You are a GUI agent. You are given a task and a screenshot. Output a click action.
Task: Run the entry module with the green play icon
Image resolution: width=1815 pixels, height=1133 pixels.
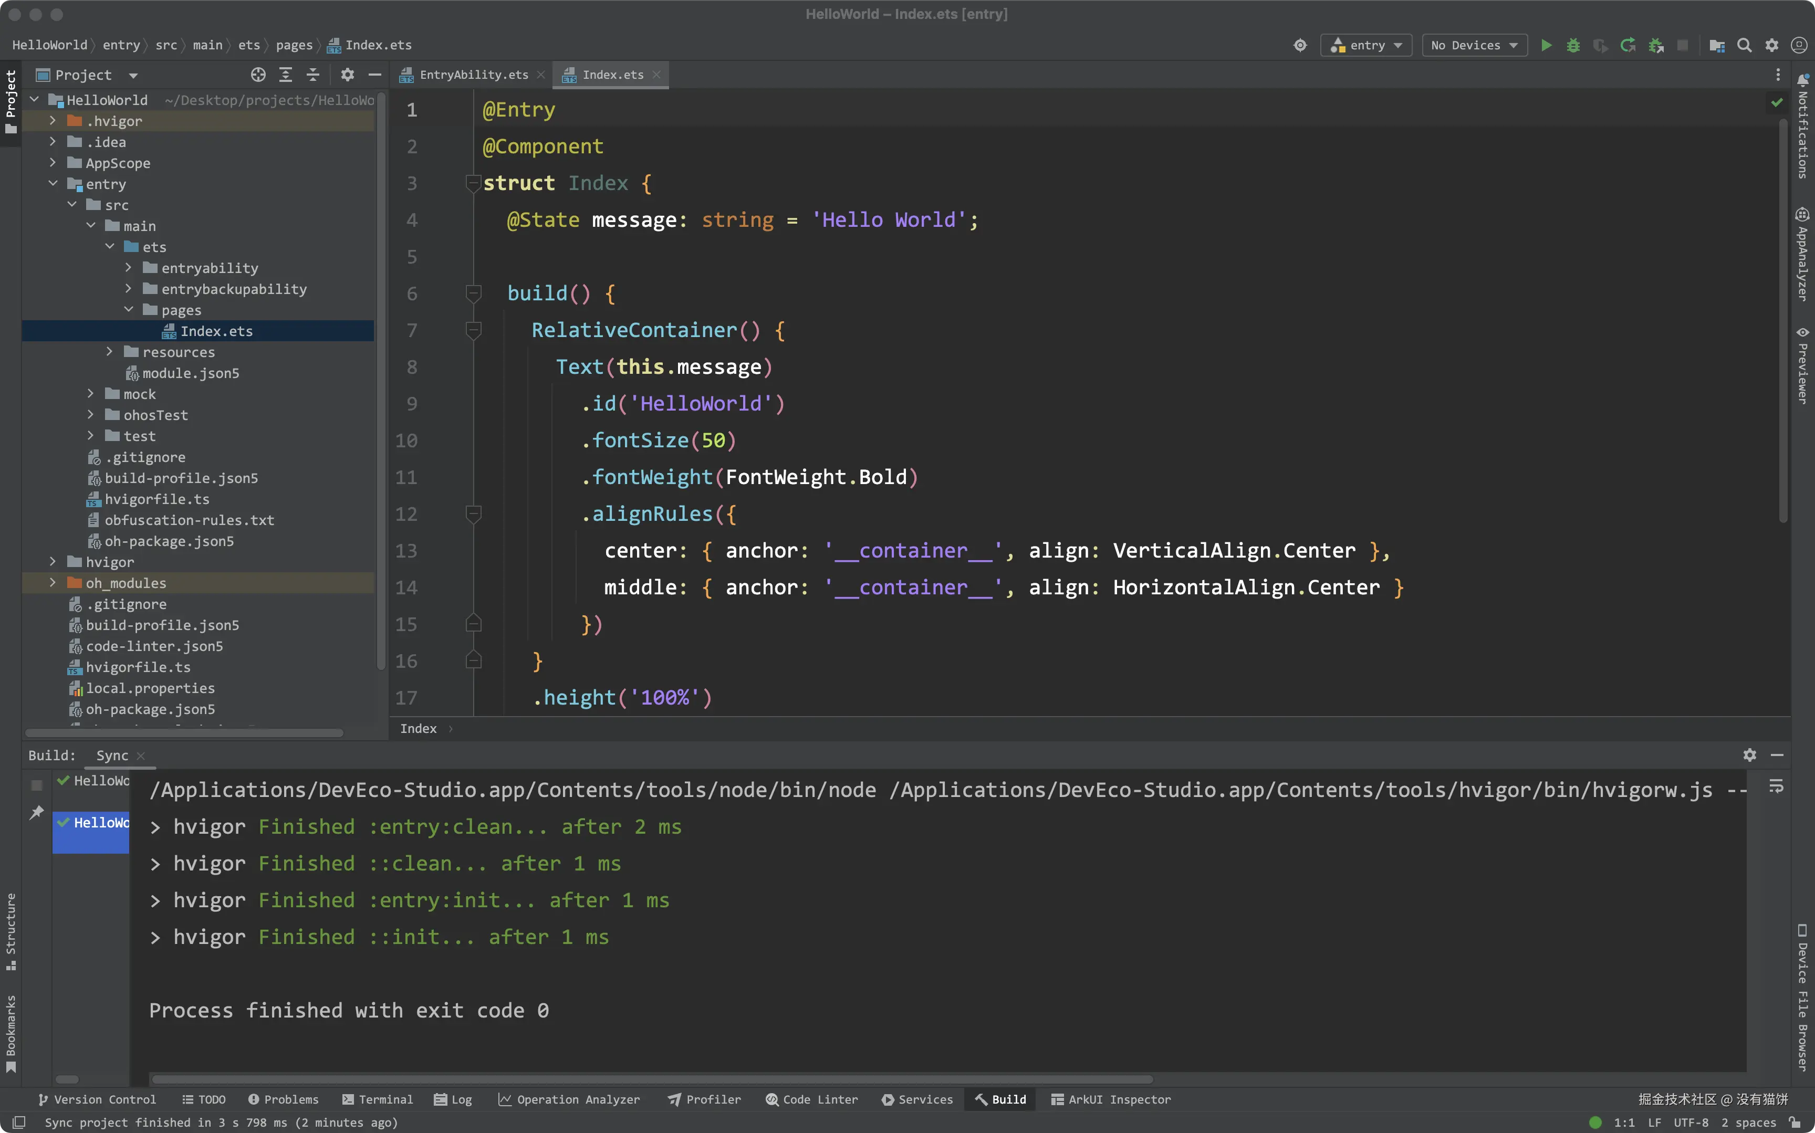point(1546,46)
